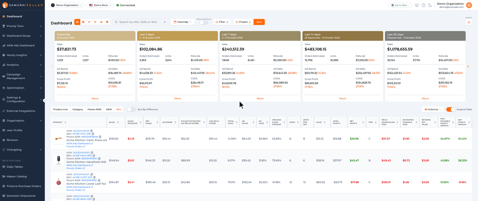
Task: Open ASIN Ads Dashboard in sidebar
Action: click(x=22, y=45)
